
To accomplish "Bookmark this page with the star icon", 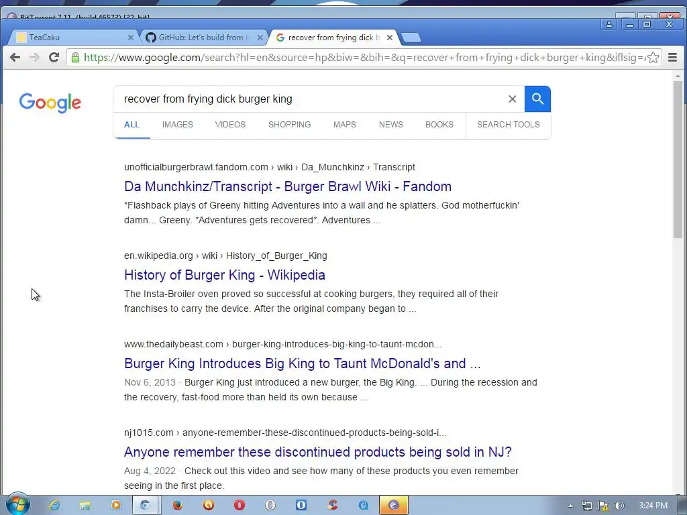I will point(653,58).
